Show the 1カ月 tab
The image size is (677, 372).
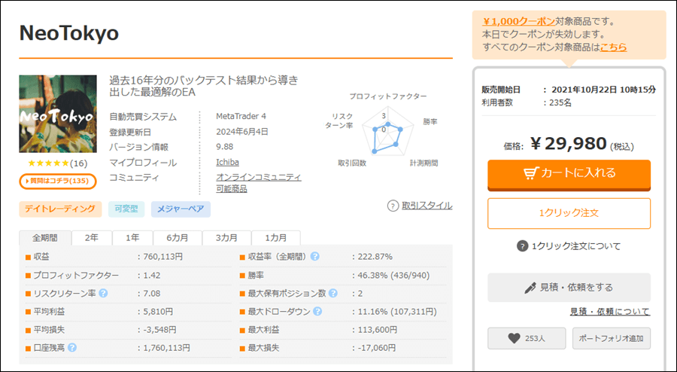(276, 238)
